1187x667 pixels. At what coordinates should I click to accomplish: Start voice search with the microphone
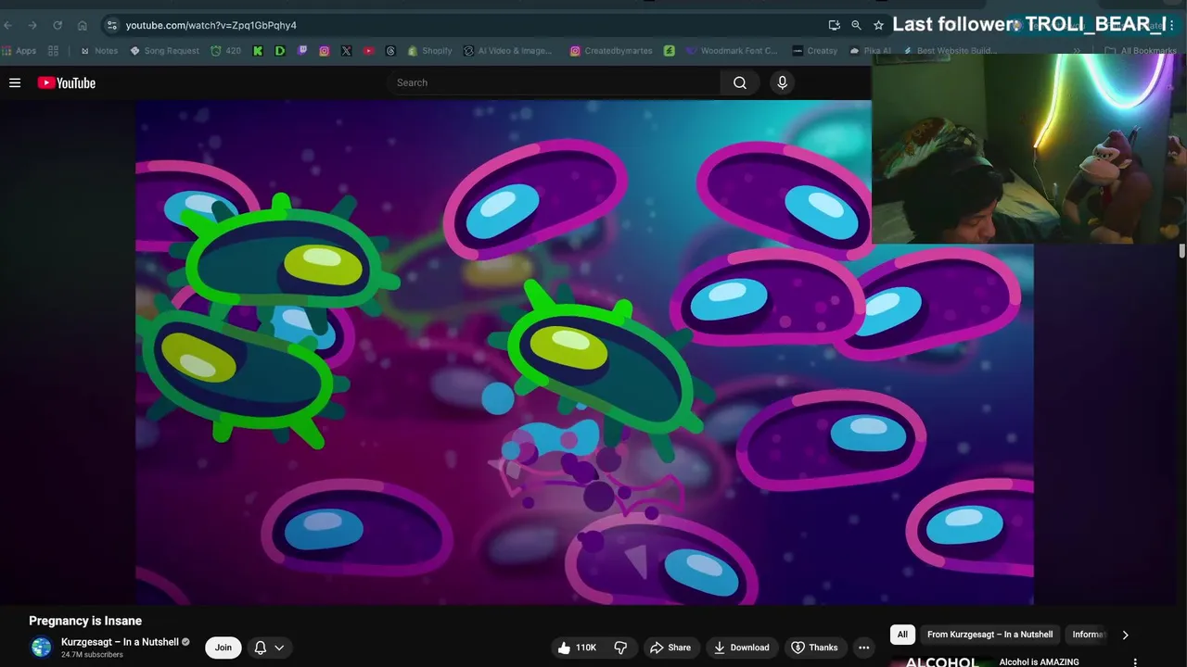782,82
